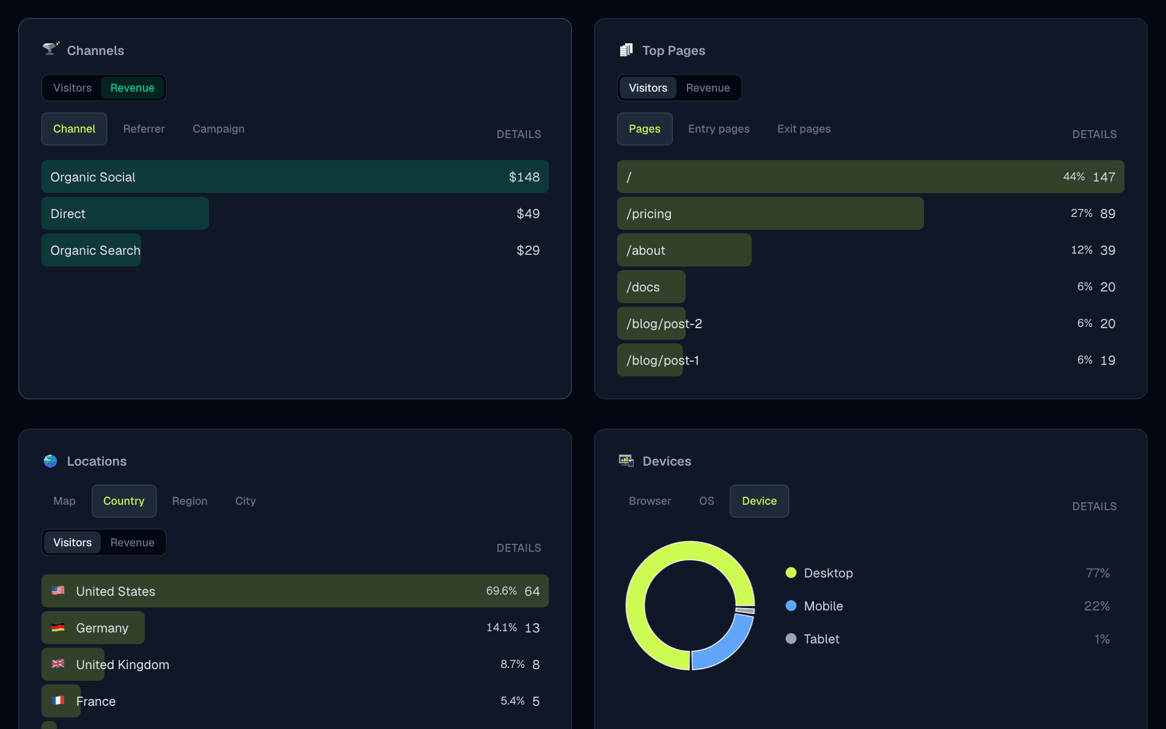1166x729 pixels.
Task: Switch Channels panel to Visitors
Action: click(x=72, y=88)
